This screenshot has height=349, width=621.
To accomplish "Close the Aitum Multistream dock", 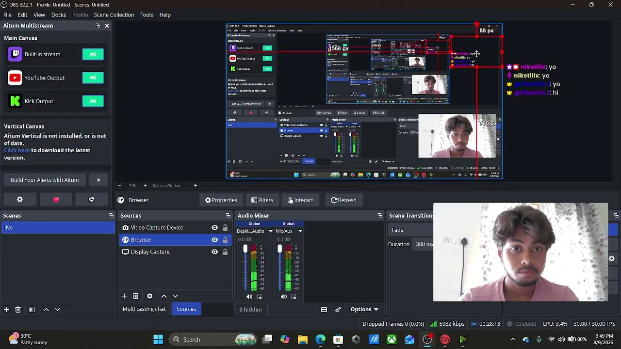I will coord(107,26).
